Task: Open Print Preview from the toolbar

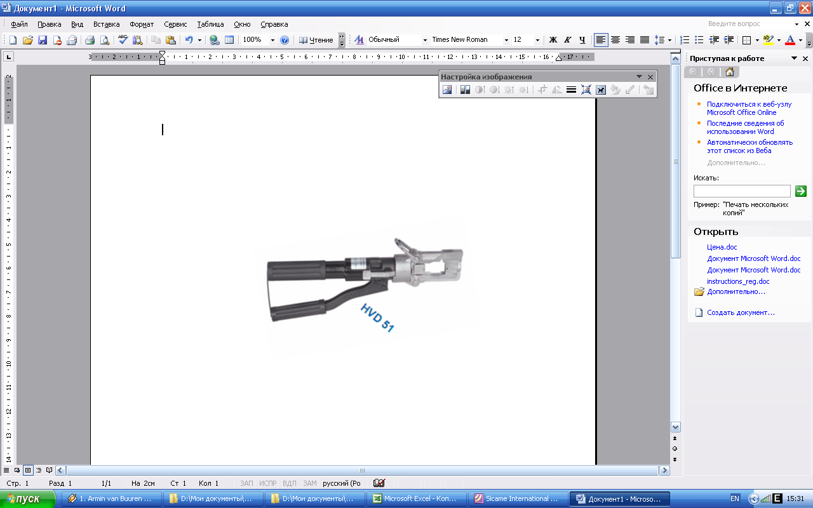Action: (104, 40)
